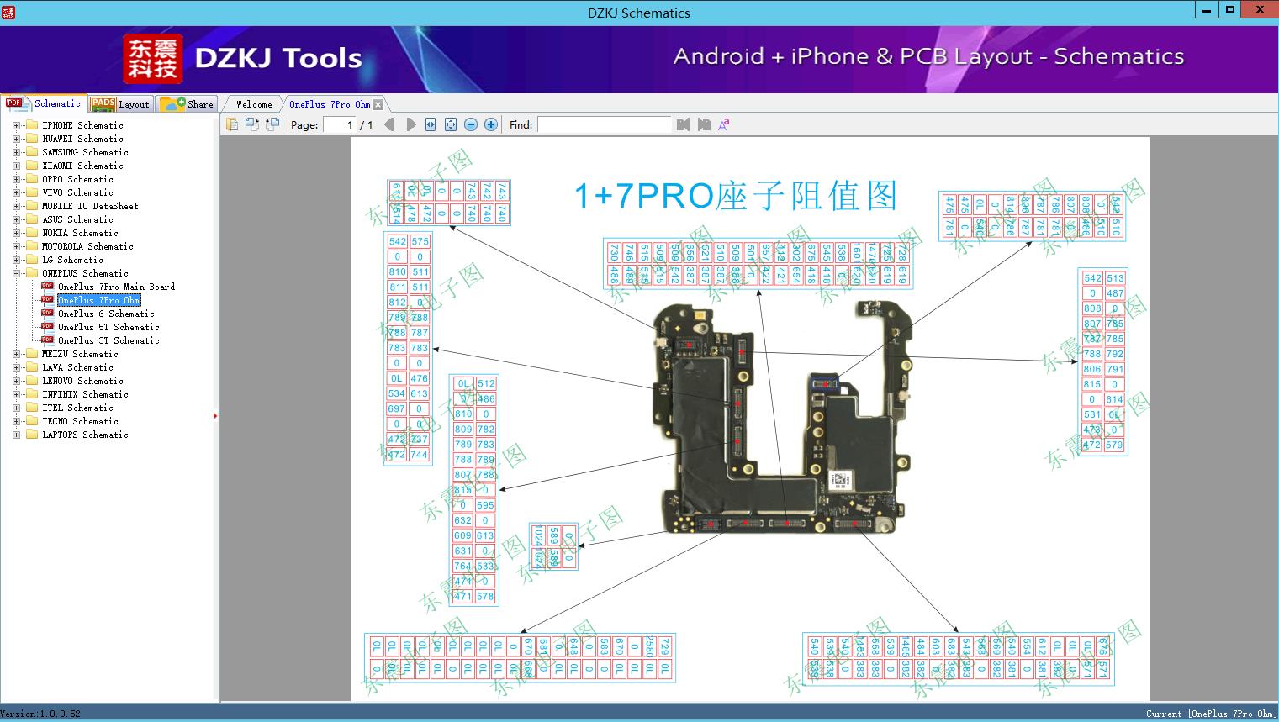1279x722 pixels.
Task: Go to the previous page arrow
Action: 388,124
